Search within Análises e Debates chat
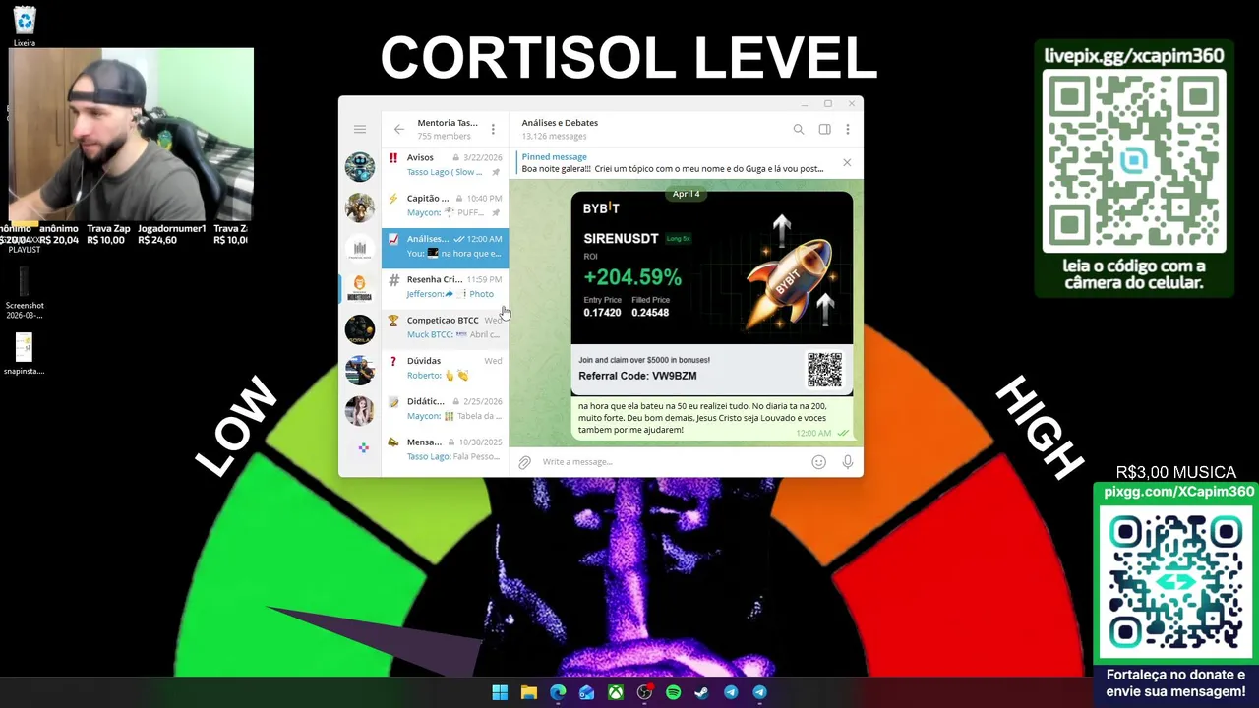The width and height of the screenshot is (1259, 708). click(799, 129)
